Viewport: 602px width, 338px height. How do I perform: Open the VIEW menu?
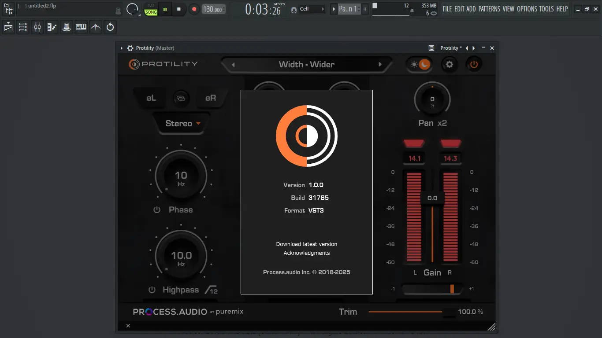click(509, 9)
